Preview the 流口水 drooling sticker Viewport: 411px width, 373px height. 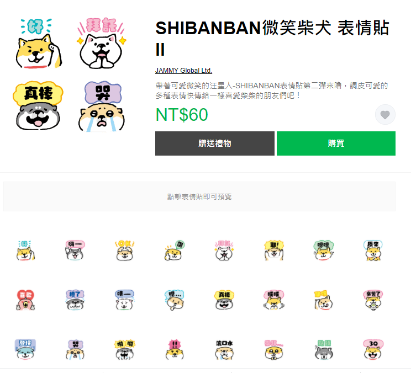tap(224, 349)
